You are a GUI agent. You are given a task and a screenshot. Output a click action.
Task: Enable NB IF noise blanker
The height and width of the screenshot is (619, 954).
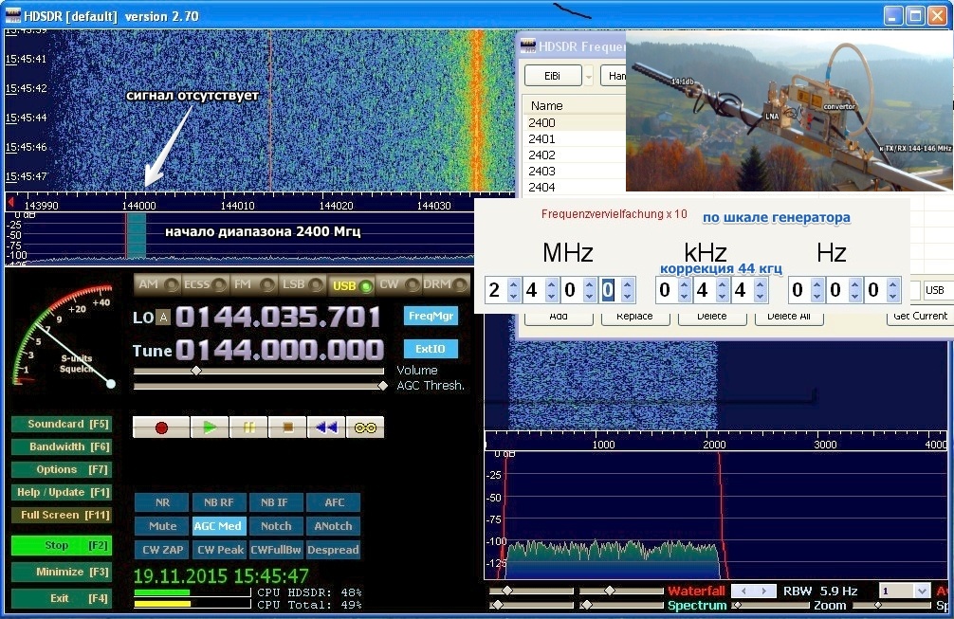coord(276,502)
